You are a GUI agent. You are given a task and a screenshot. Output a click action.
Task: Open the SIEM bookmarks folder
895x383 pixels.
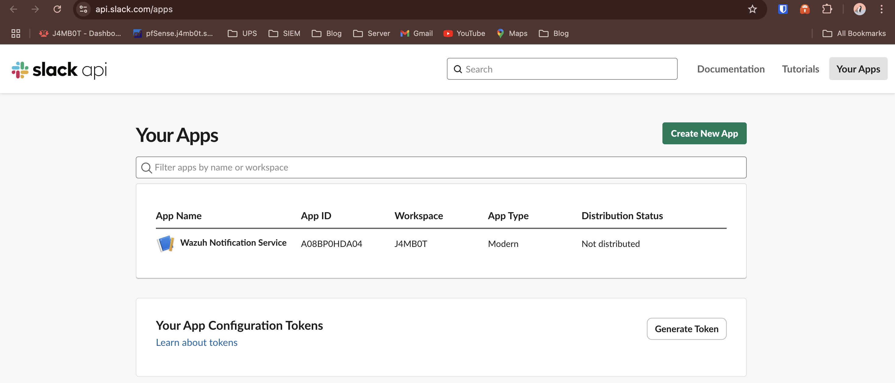(284, 33)
